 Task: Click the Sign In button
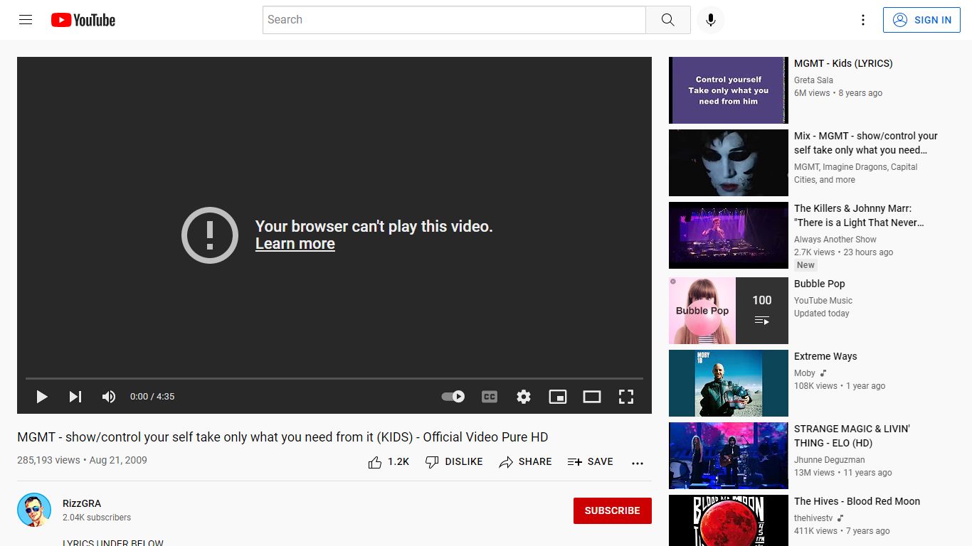click(x=921, y=20)
